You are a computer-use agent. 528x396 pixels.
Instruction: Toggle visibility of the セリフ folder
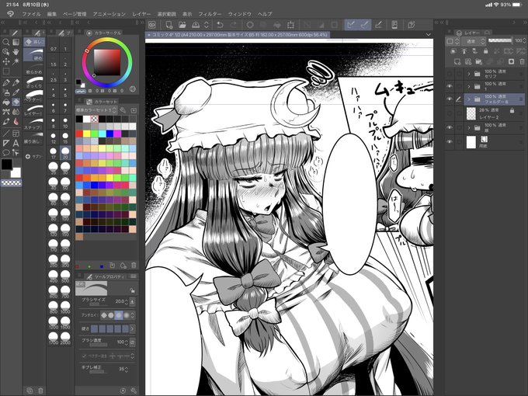(450, 74)
